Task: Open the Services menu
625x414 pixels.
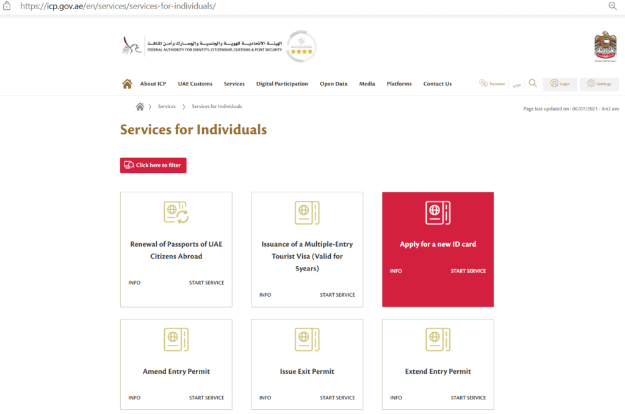Action: pyautogui.click(x=234, y=84)
